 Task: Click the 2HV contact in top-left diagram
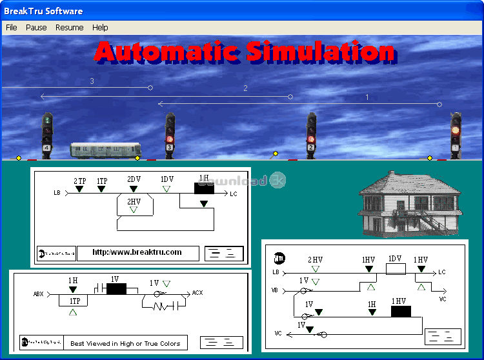pos(134,206)
